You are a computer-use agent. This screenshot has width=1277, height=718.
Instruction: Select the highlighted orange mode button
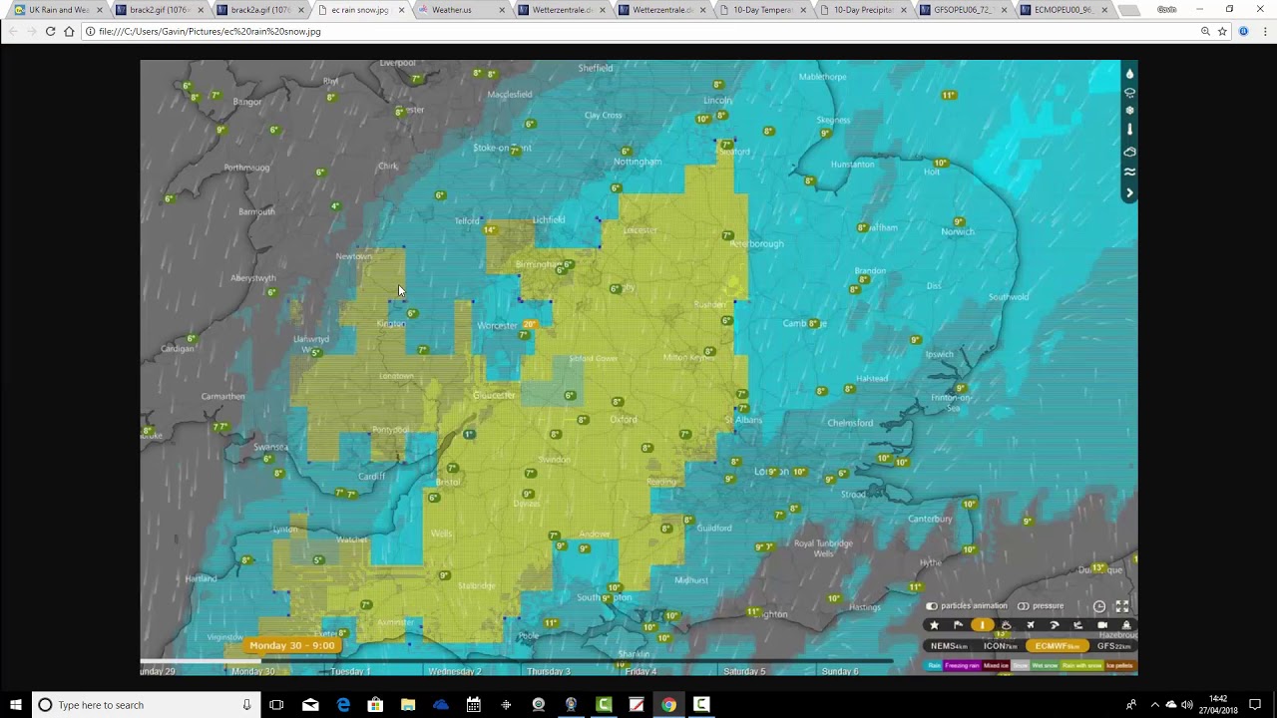point(982,625)
